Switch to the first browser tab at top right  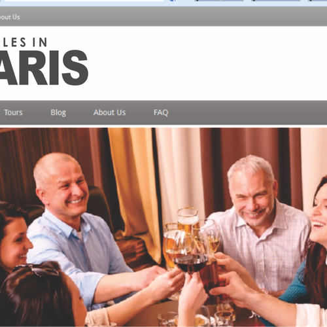coord(219,1)
